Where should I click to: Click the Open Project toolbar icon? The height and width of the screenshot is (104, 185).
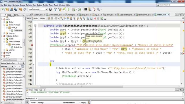(x=11, y=10)
